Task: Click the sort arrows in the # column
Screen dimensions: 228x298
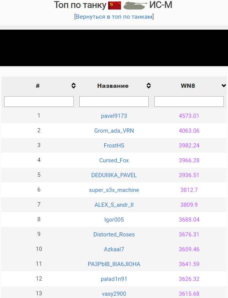Action: coord(74,86)
